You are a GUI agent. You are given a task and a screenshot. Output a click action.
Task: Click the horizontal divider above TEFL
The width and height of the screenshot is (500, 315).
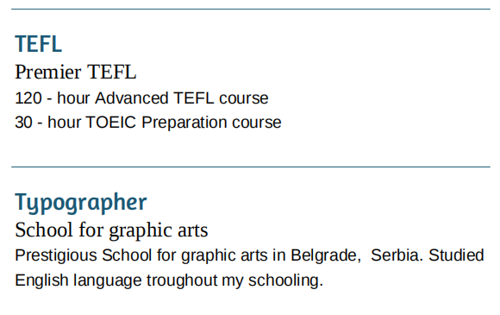pyautogui.click(x=251, y=9)
